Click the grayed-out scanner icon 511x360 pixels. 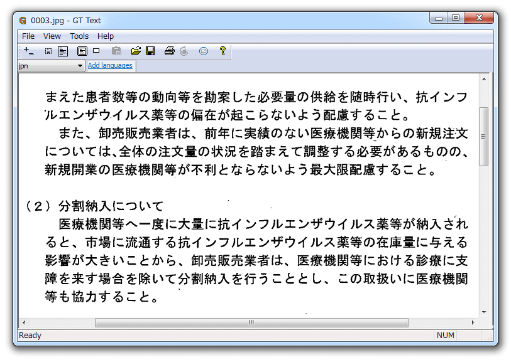point(184,51)
